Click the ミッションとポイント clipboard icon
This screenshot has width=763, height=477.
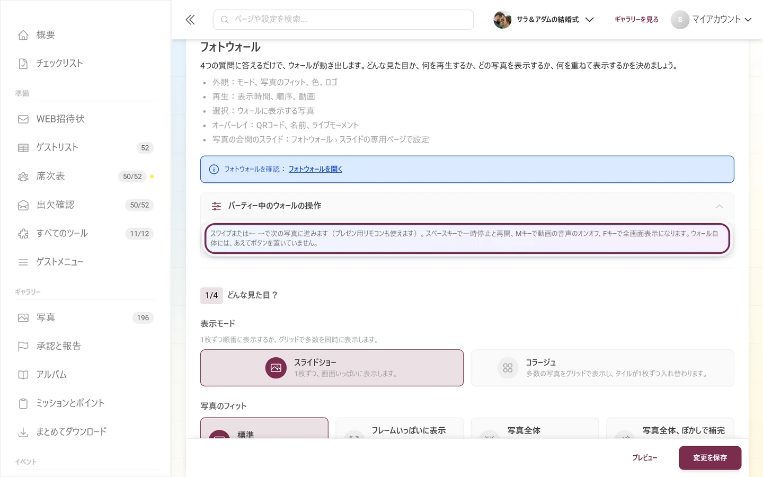pyautogui.click(x=23, y=404)
